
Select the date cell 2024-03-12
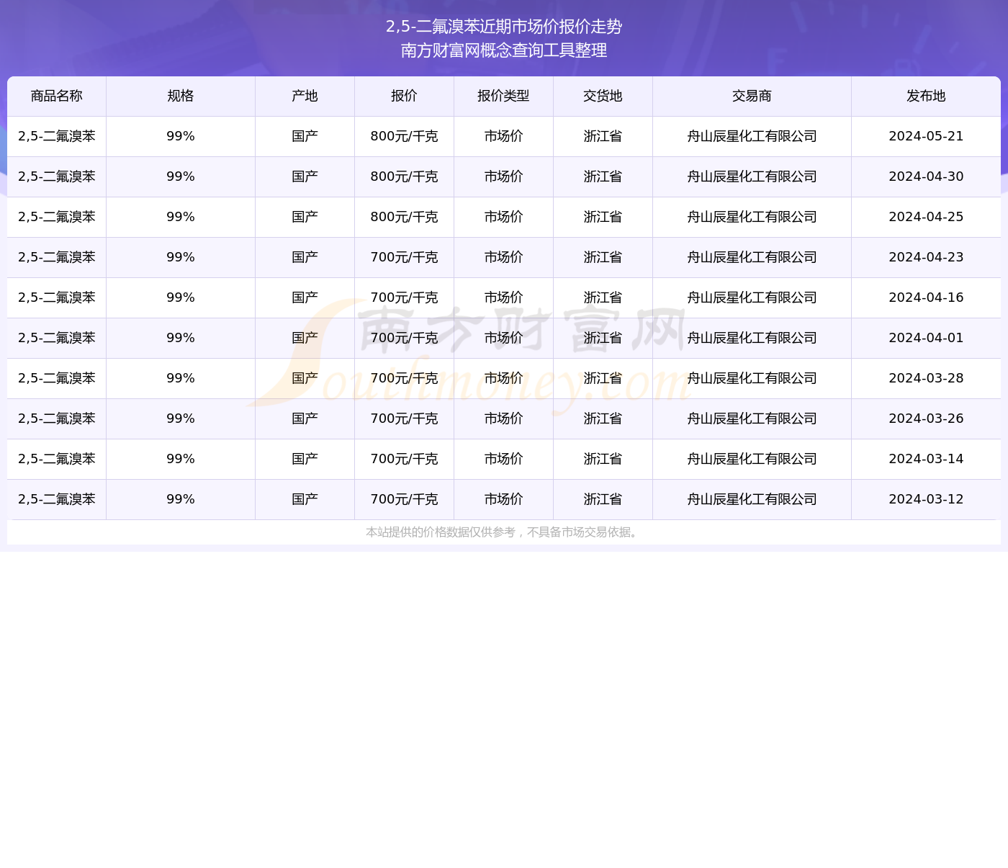point(926,500)
